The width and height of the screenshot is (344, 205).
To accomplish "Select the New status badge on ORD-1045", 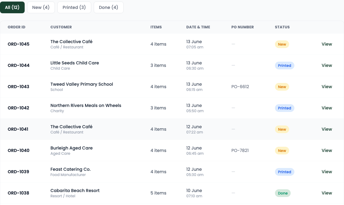I will tap(282, 44).
